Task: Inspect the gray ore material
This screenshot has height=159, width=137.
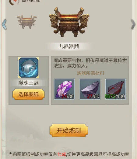Action: point(90,89)
